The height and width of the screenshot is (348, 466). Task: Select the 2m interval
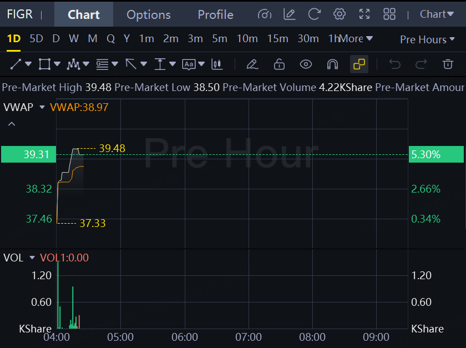pos(171,39)
